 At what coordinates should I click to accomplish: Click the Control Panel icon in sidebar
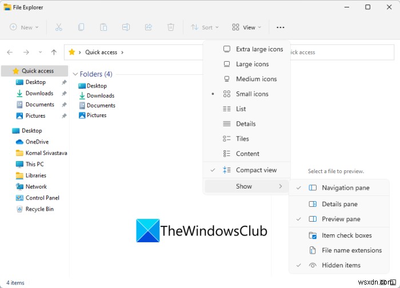(19, 198)
